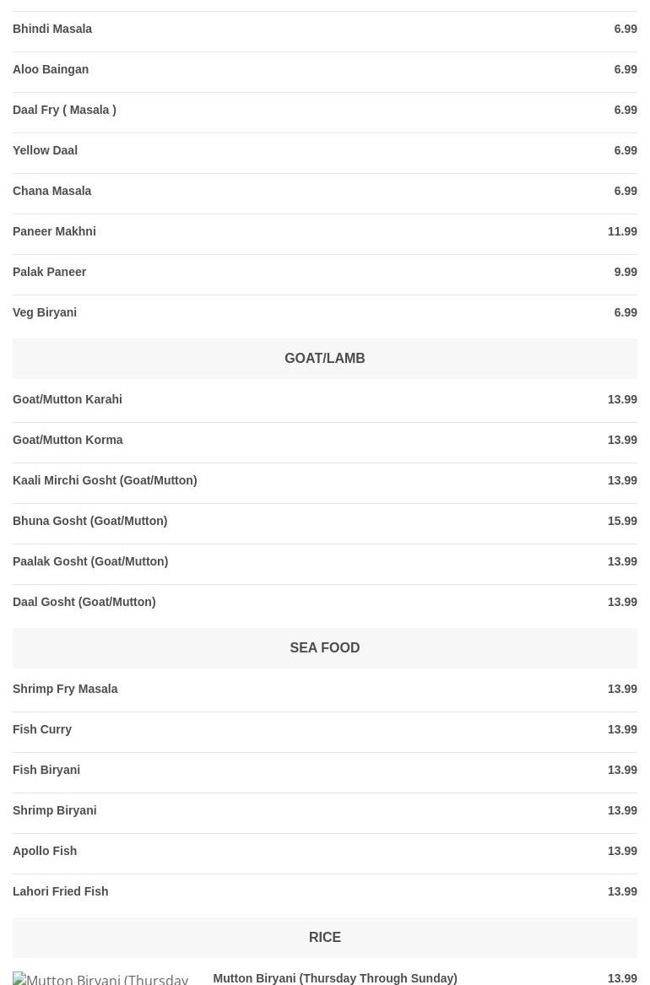Choose Yellow Daal from the menu
Image resolution: width=650 pixels, height=985 pixels.
45,150
